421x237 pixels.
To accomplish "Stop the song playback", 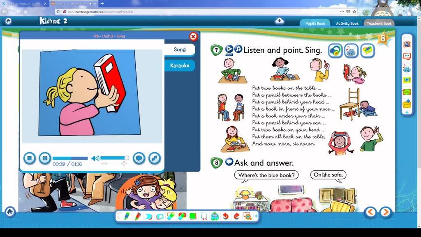I will click(30, 158).
